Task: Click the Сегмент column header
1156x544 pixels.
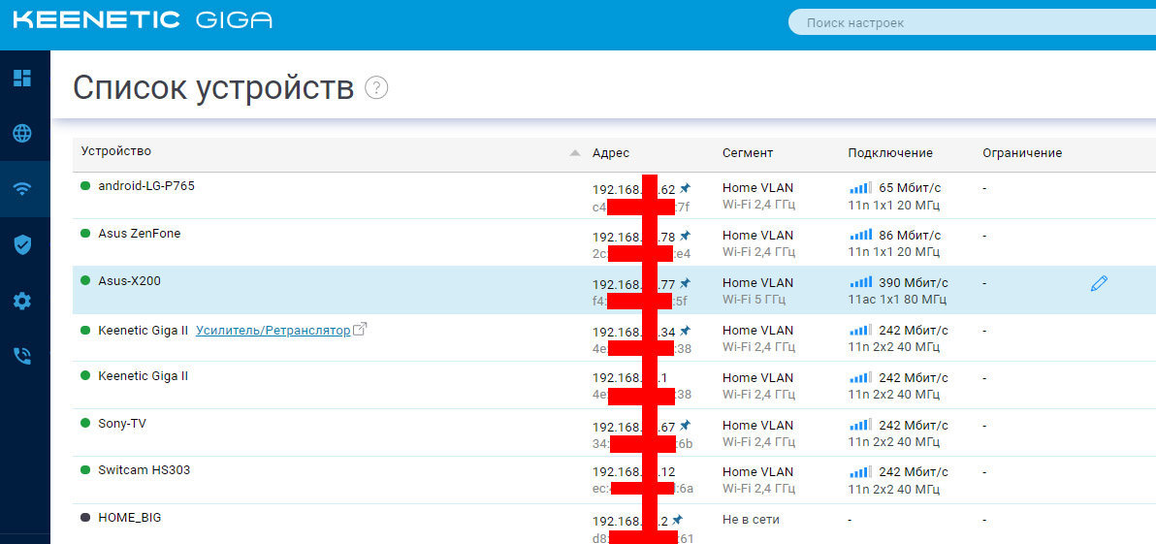Action: coord(748,153)
